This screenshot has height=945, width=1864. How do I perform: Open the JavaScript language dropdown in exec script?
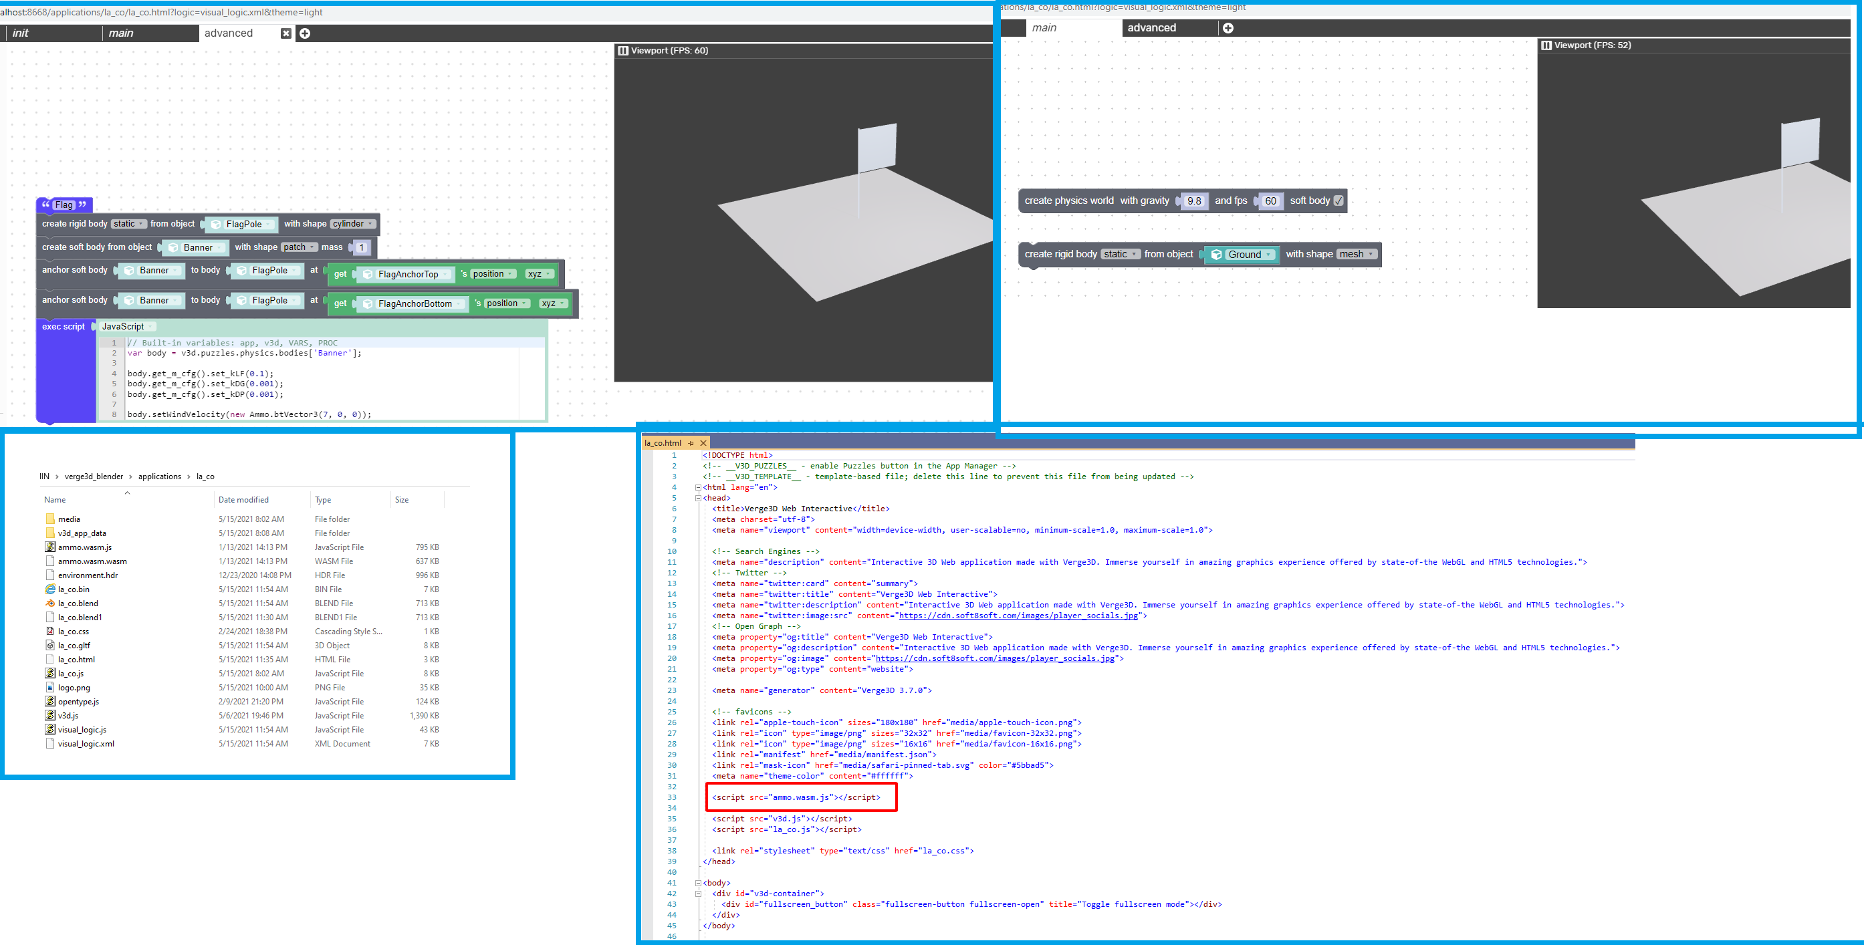point(127,326)
